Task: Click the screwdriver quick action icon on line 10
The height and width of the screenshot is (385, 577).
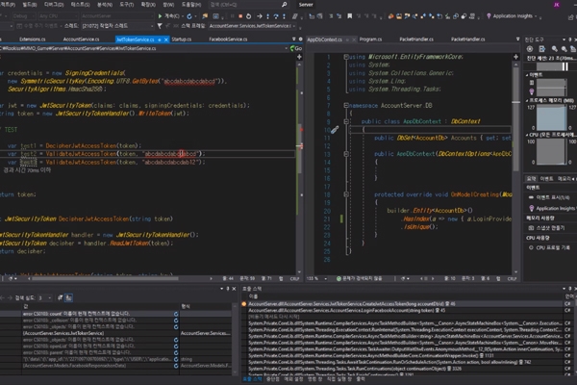Action: click(x=335, y=129)
